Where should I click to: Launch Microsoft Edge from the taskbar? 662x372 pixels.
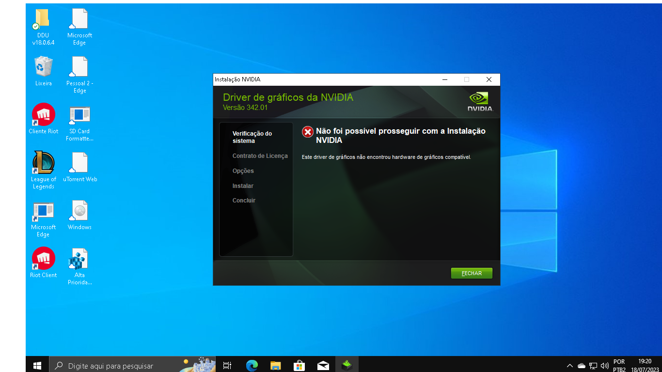[252, 366]
